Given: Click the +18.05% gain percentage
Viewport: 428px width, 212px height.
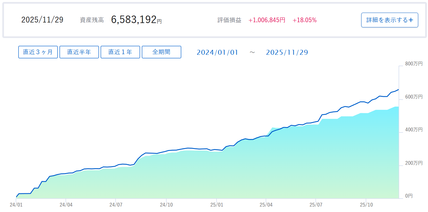Looking at the screenshot, I should click(304, 20).
